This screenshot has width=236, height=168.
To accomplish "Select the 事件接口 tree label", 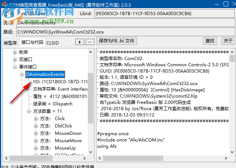I will [x=28, y=67].
